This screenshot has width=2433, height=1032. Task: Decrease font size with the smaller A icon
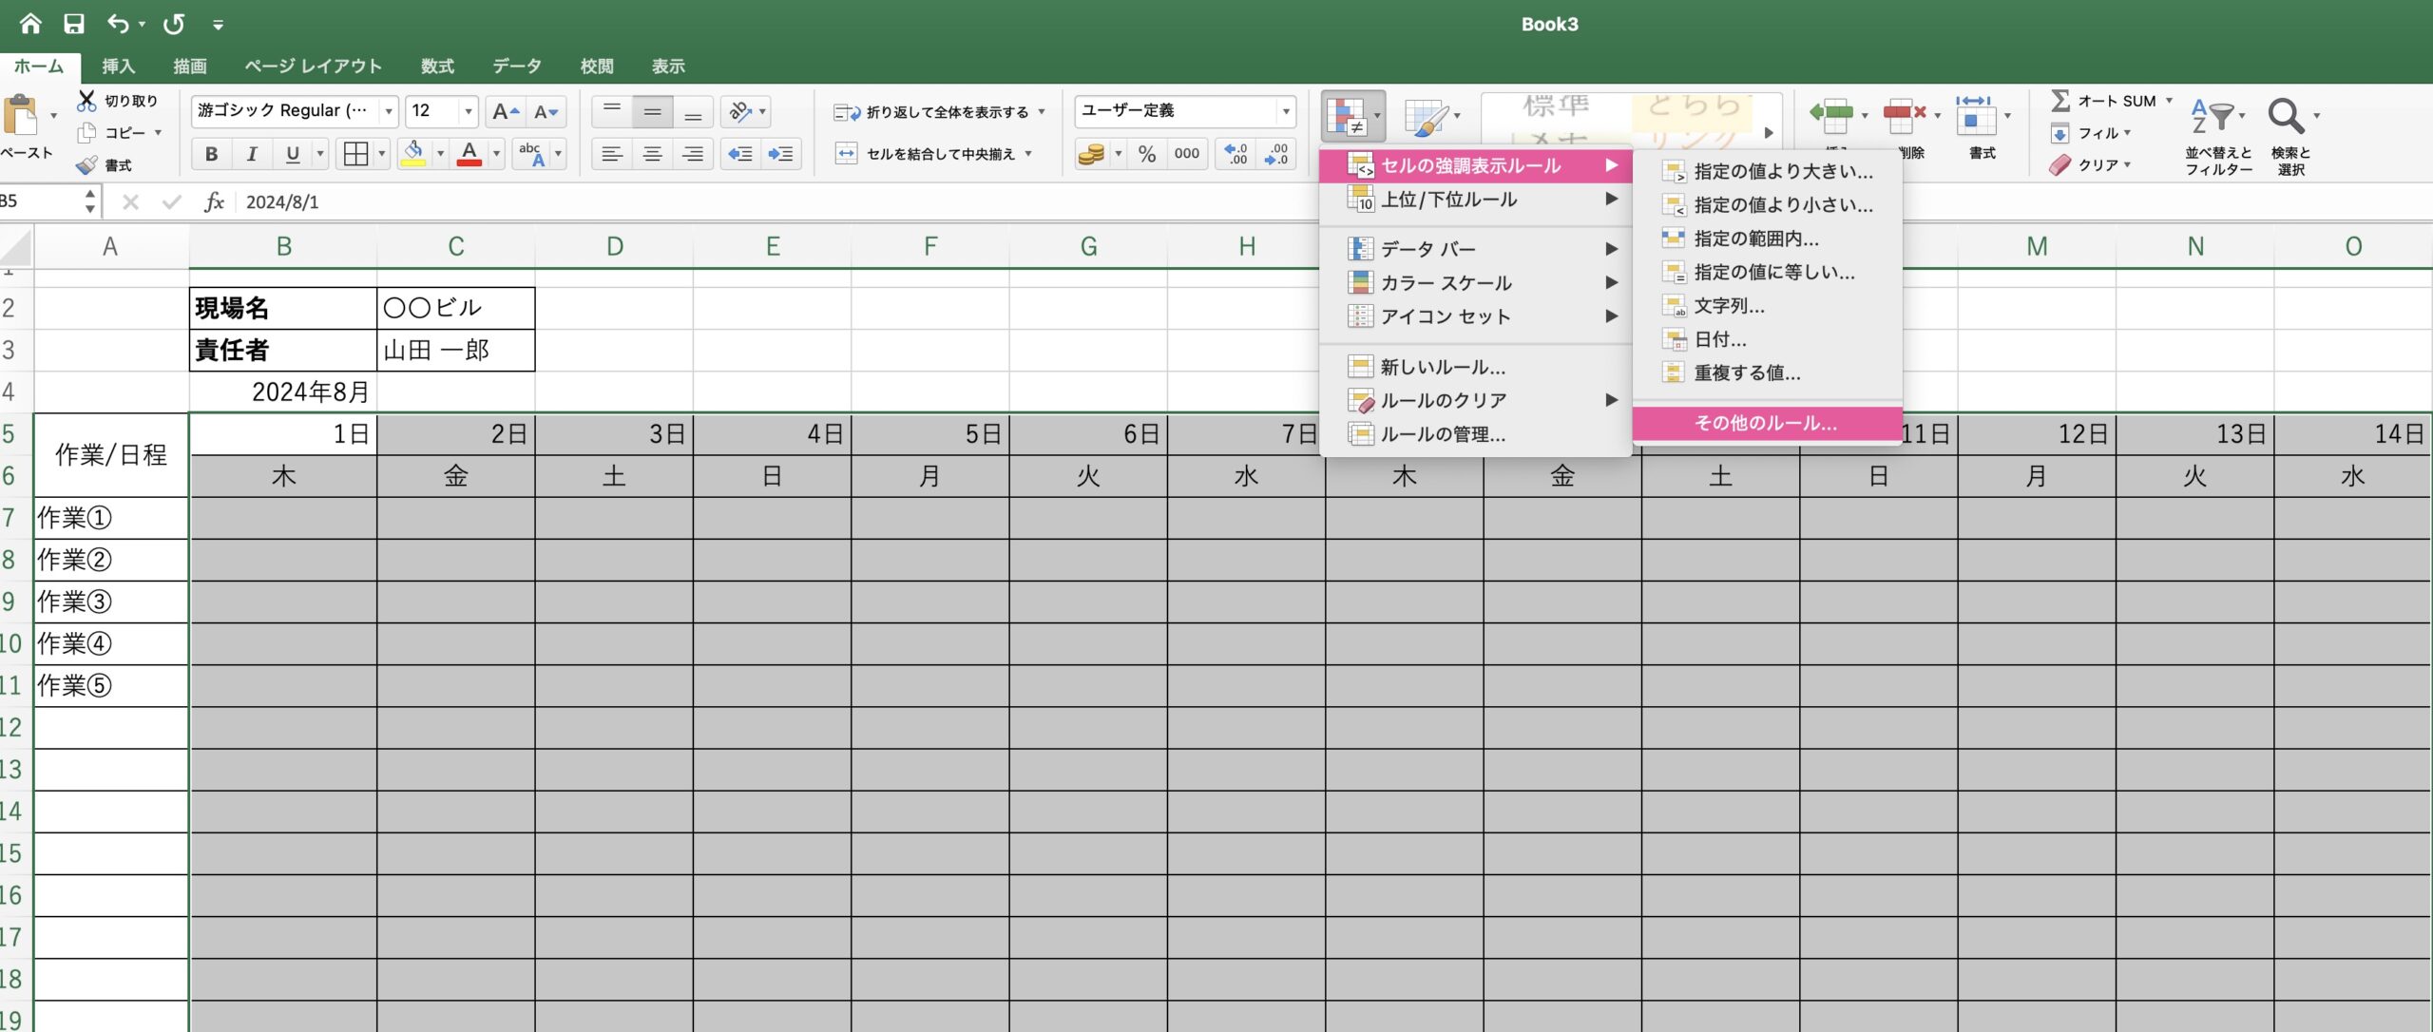pos(546,112)
